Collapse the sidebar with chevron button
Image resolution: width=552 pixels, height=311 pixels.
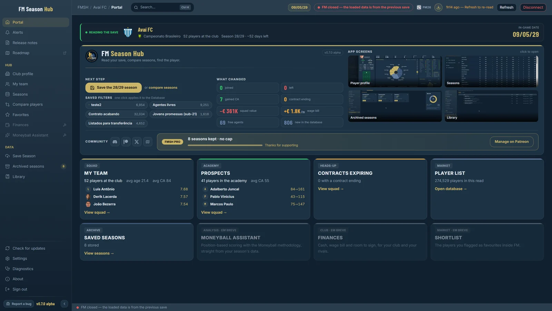click(64, 304)
